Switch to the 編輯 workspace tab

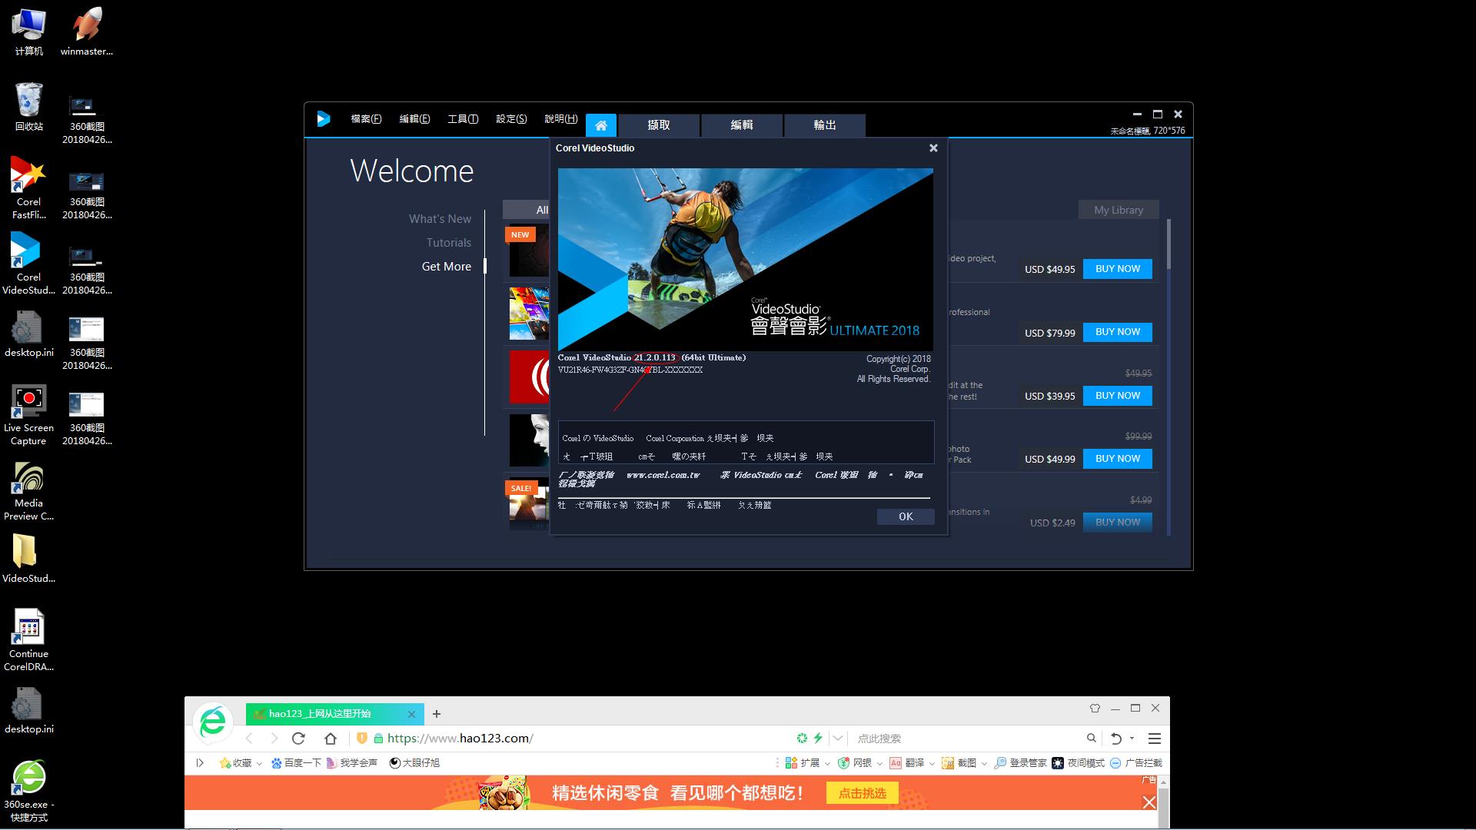point(742,125)
